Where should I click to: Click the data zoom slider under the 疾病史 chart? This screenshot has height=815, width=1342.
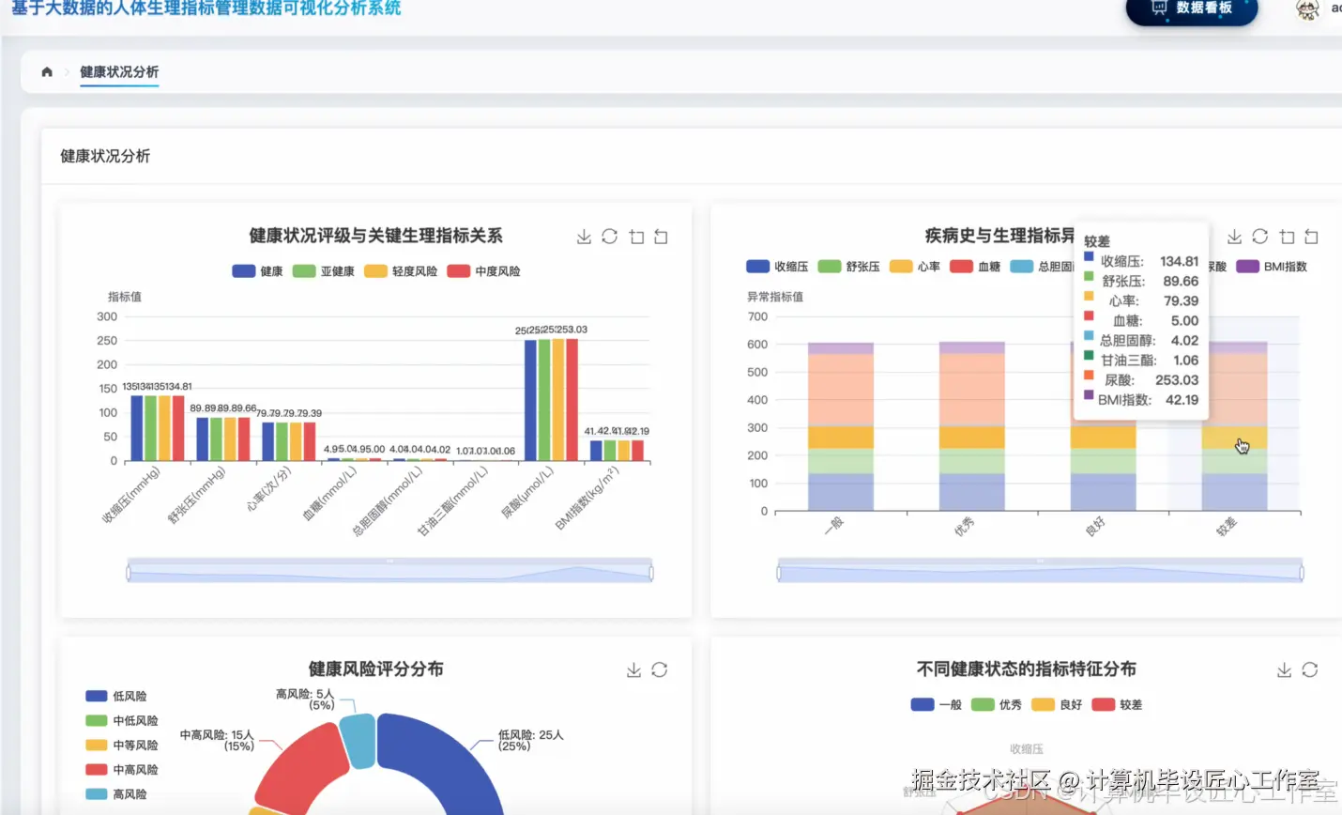pyautogui.click(x=1040, y=570)
